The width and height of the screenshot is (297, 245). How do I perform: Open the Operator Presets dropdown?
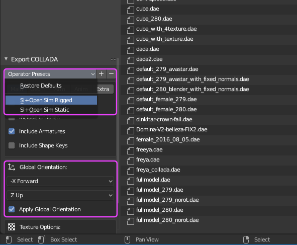point(51,74)
